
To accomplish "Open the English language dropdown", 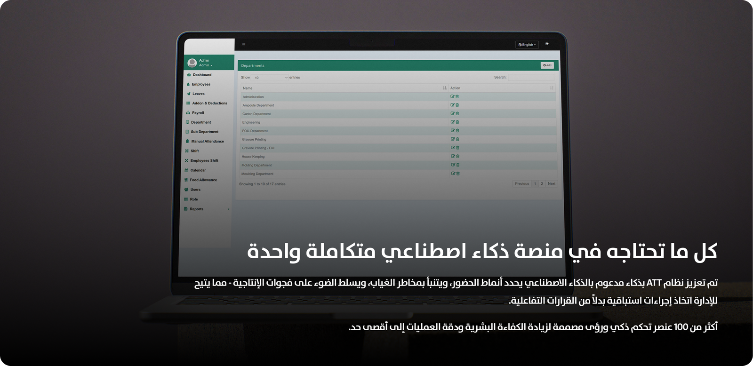I will coord(527,45).
